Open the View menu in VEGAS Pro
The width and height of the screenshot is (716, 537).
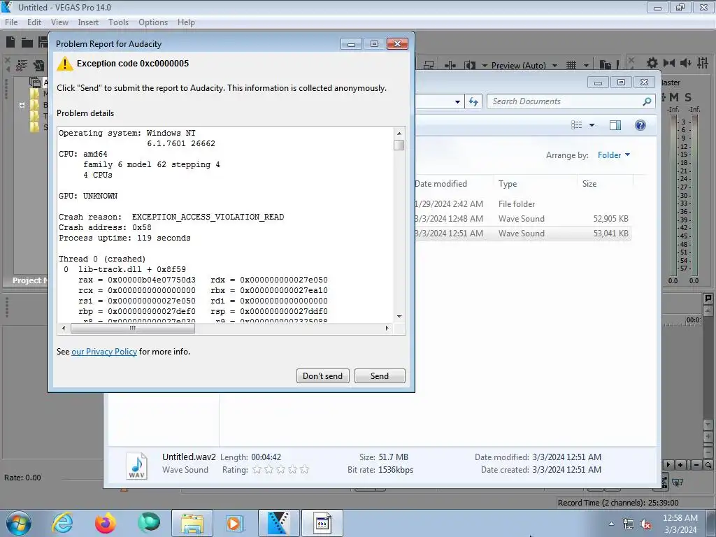tap(59, 22)
